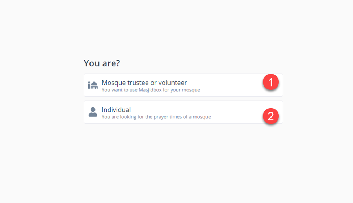
Task: Click the "Individual" title text
Action: click(x=116, y=110)
